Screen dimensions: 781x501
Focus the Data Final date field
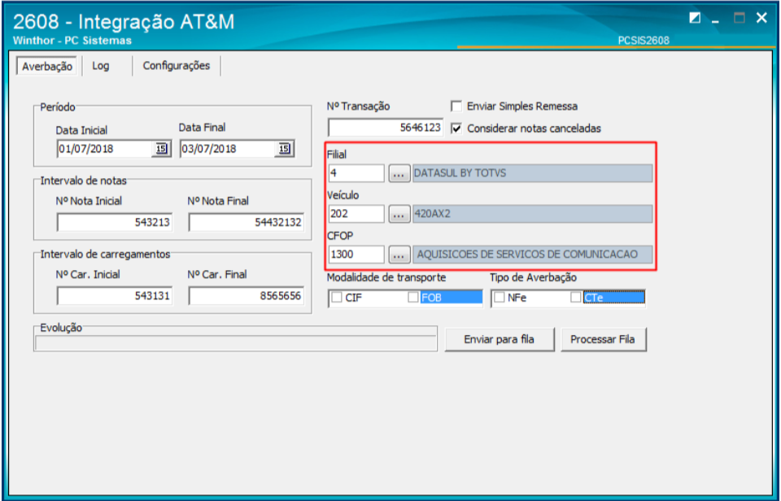tap(228, 149)
